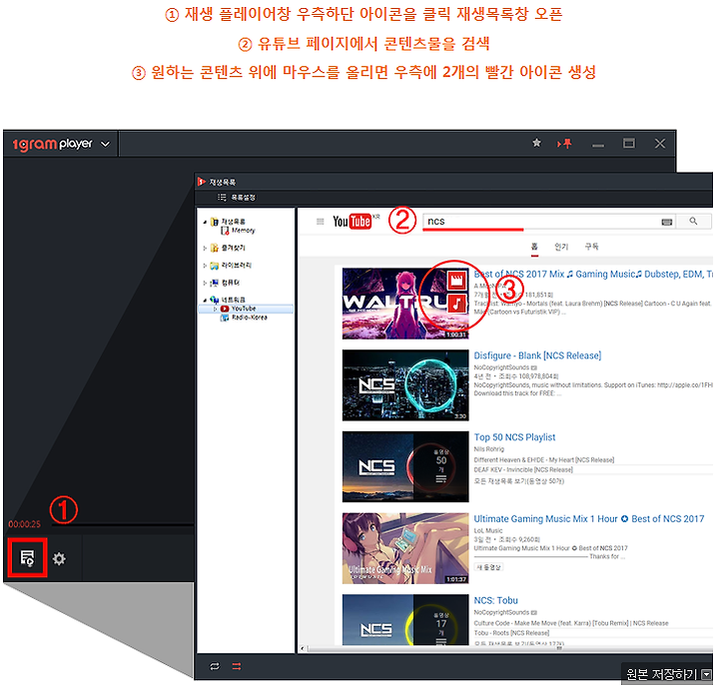Click DEAF KEV - Invincible [NCS Release] entry
Screen dimensions: 719x687
[523, 470]
